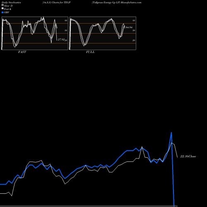Click the 64.84 value in the FULL chart
207x207 pixels.
[129, 27]
